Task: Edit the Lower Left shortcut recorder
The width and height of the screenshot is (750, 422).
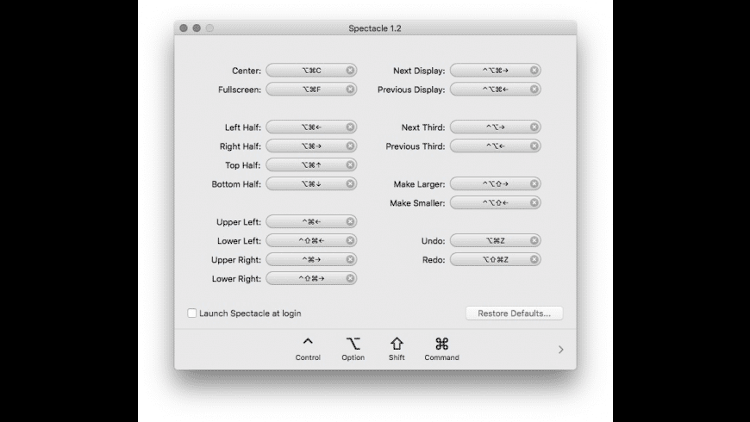Action: tap(311, 241)
